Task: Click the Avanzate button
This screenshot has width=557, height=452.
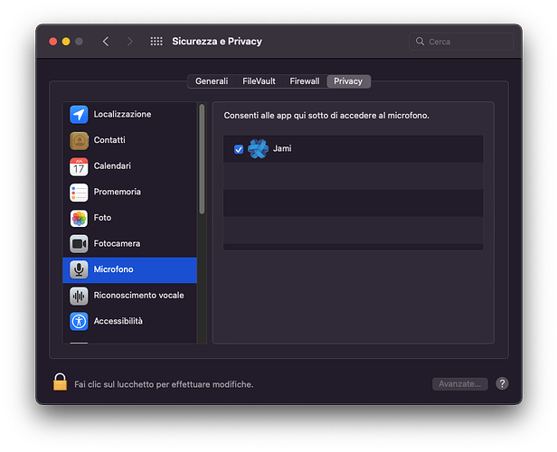Action: pyautogui.click(x=459, y=384)
